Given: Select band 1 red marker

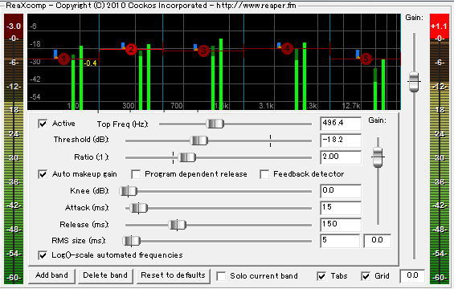Looking at the screenshot, I should pyautogui.click(x=63, y=59).
